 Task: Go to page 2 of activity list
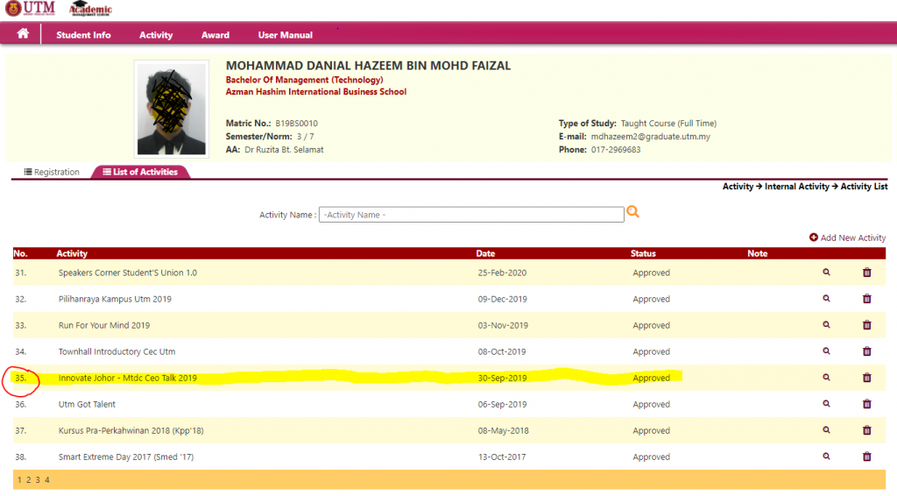28,480
